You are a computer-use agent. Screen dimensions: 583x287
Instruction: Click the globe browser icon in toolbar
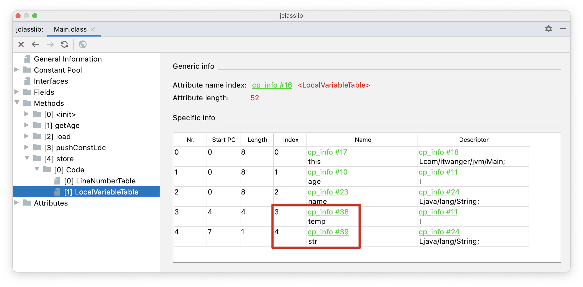click(82, 44)
